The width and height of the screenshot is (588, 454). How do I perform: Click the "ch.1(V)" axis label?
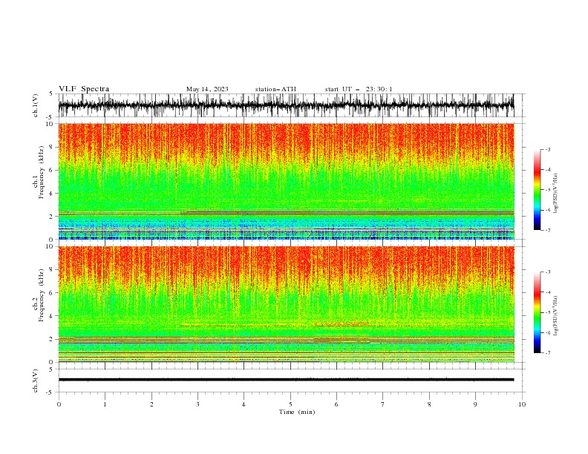36,105
